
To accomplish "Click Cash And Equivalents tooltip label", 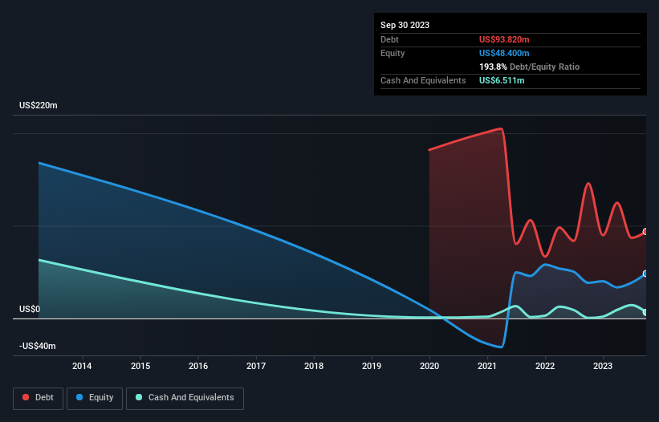I will point(423,80).
